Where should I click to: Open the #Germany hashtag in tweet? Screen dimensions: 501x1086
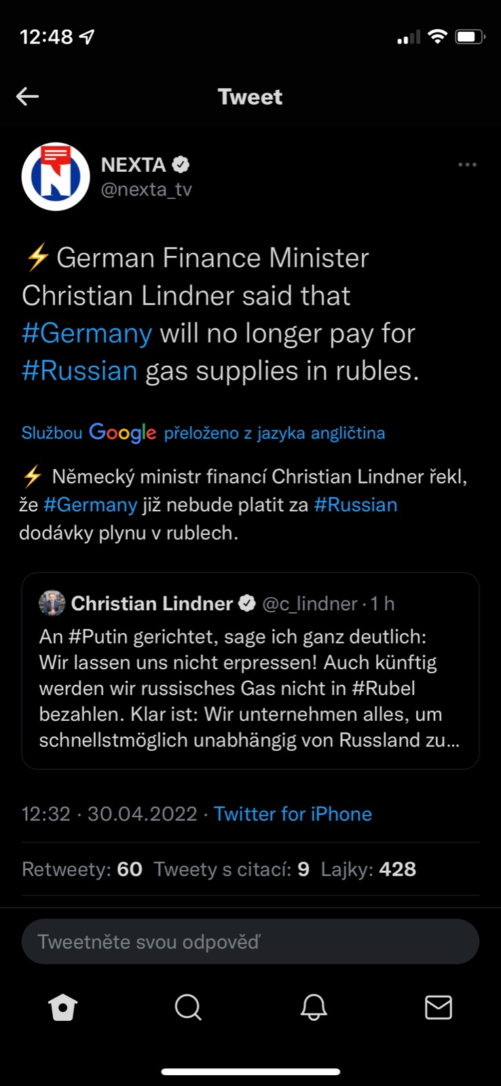pos(87,333)
